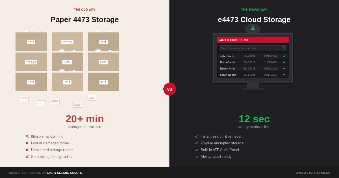339x178 pixels.
Task: Click the storage box labeled MISC
Action: pos(103,62)
